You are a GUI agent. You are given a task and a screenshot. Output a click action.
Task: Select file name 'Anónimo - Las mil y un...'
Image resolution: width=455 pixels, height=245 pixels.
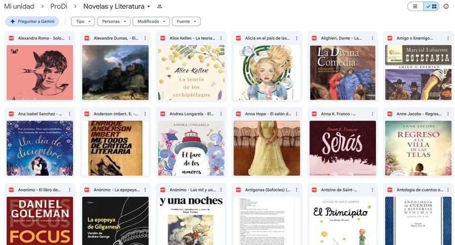coord(193,190)
